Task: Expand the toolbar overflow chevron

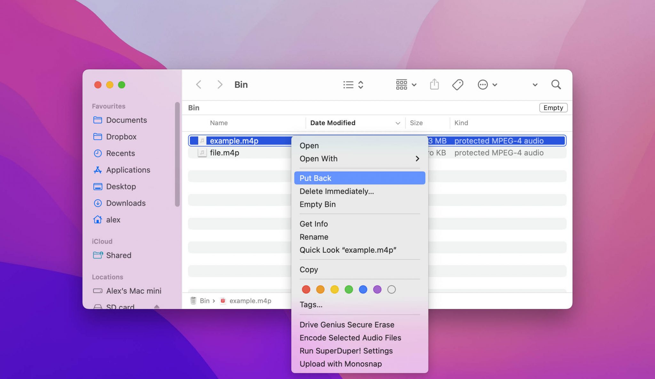Action: click(x=535, y=85)
